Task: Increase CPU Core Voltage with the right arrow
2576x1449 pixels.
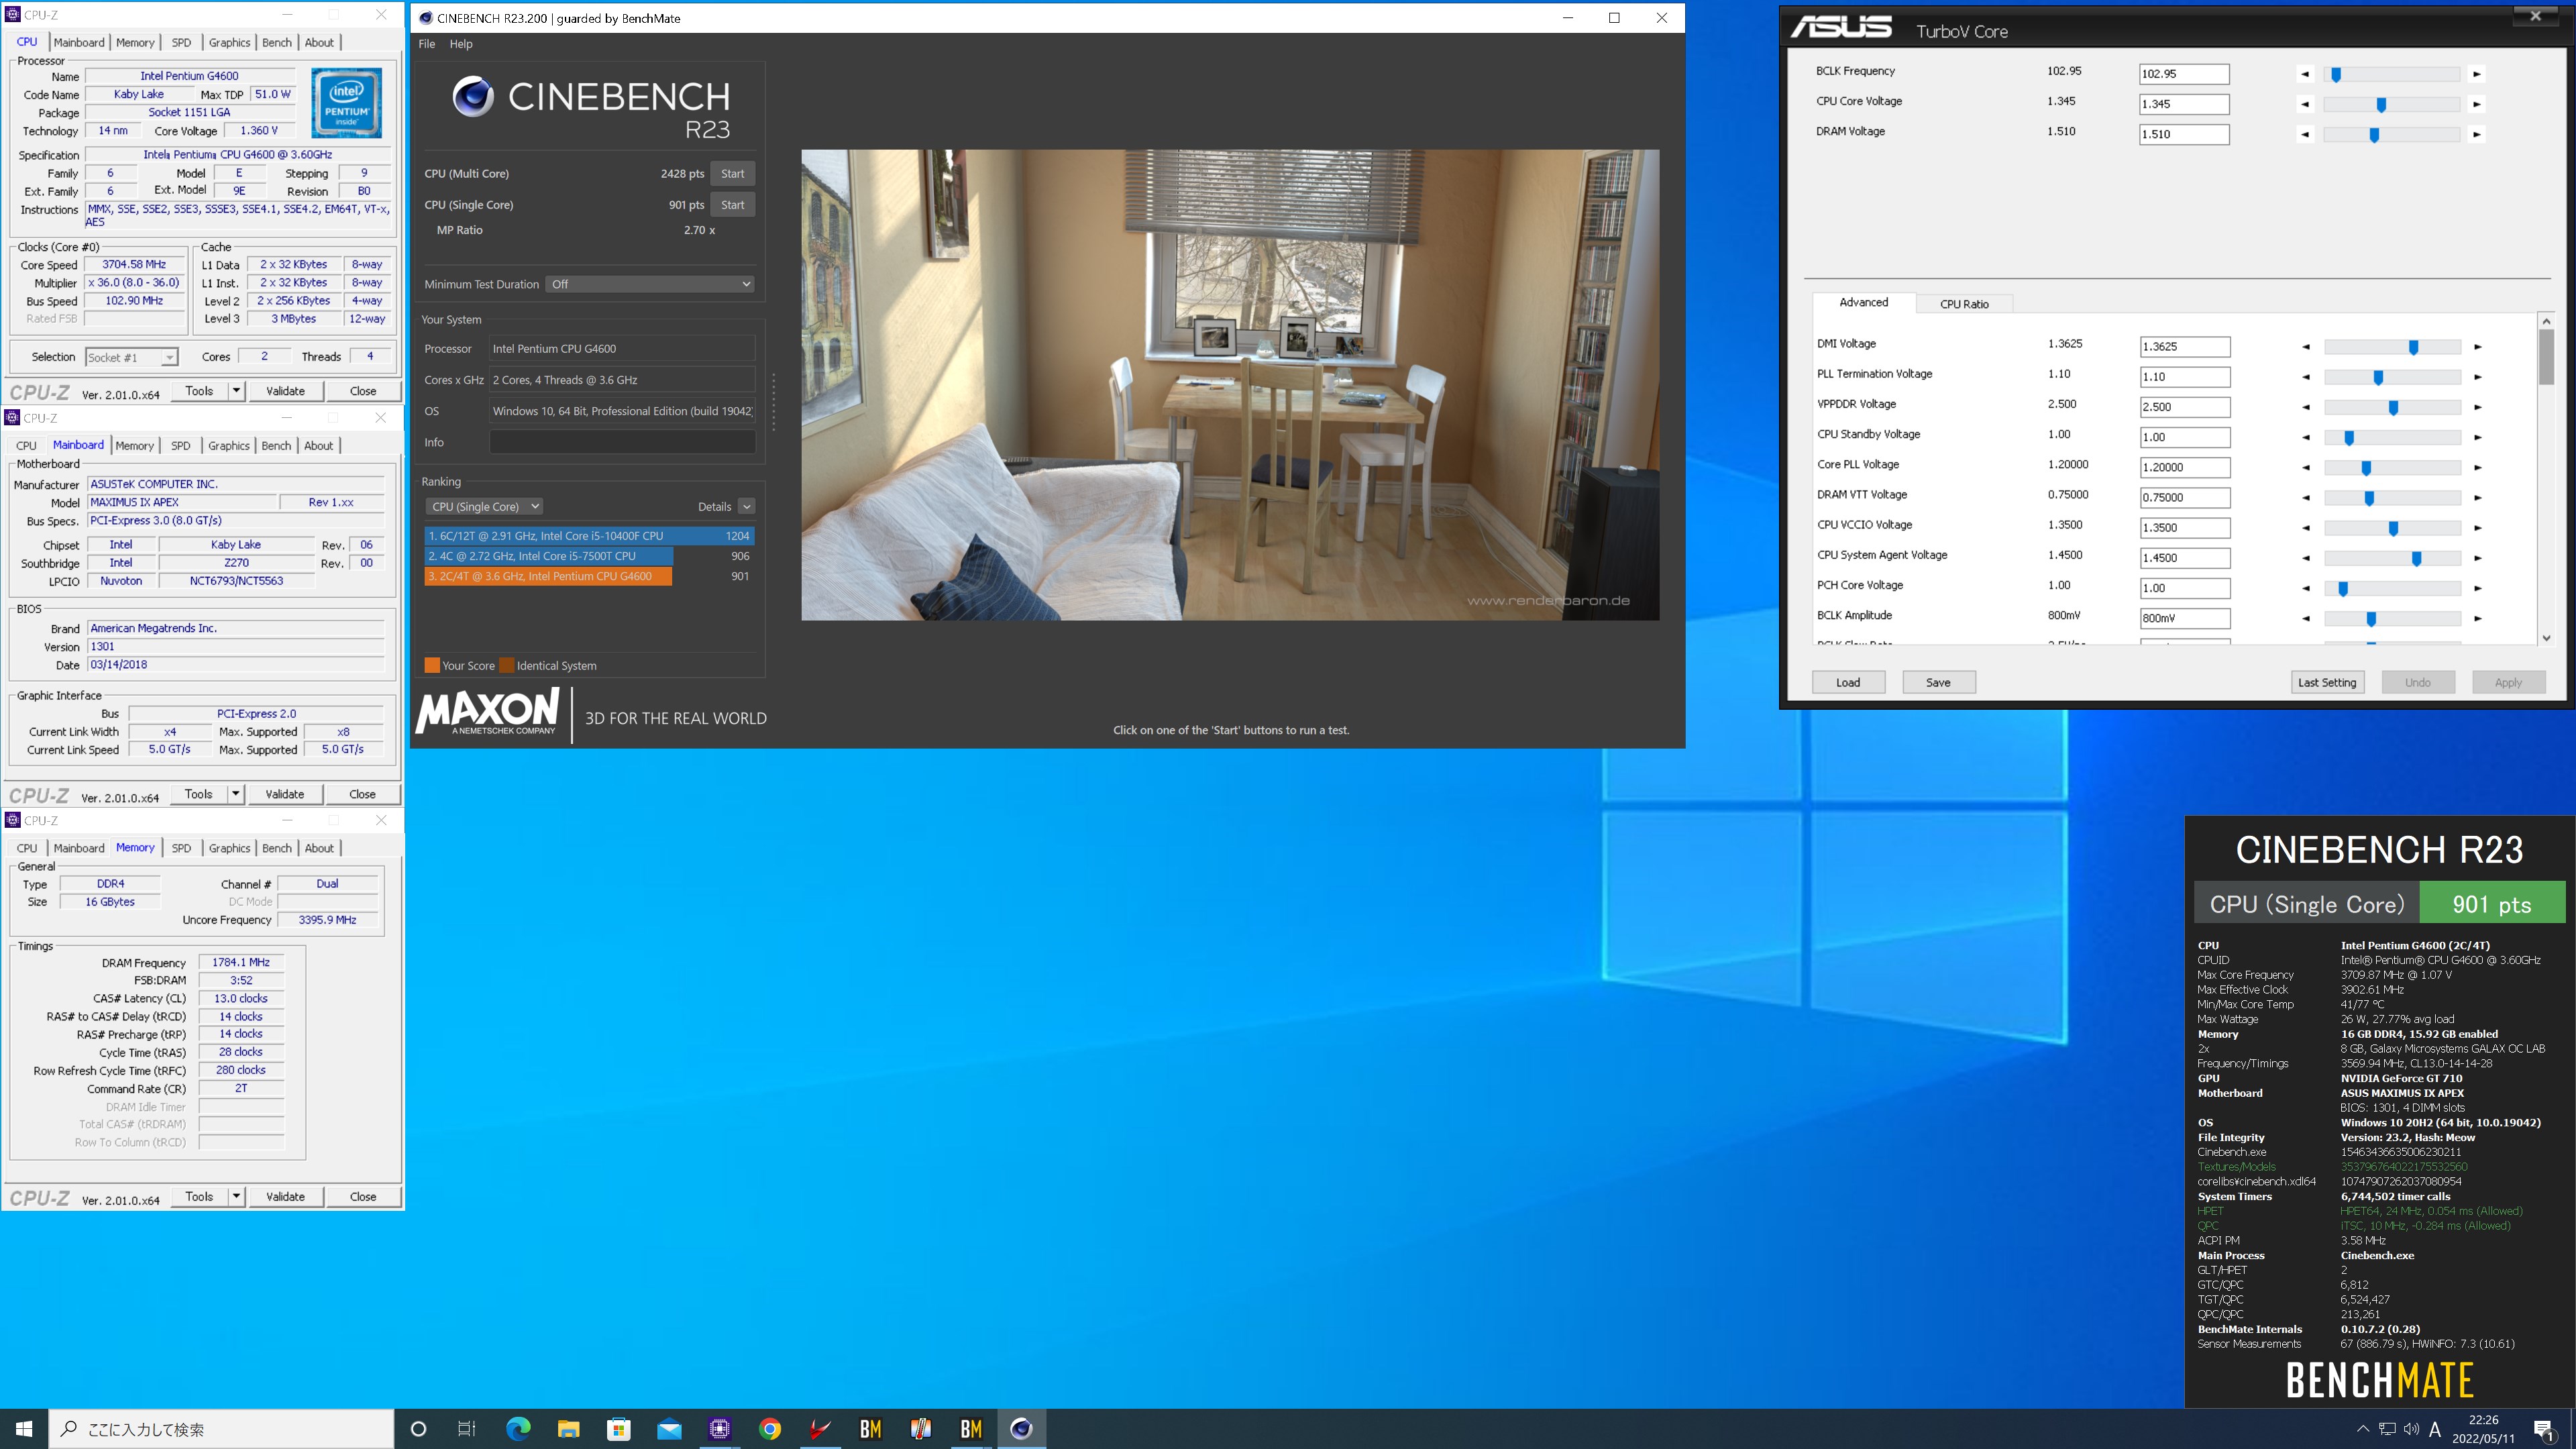Action: click(x=2476, y=104)
